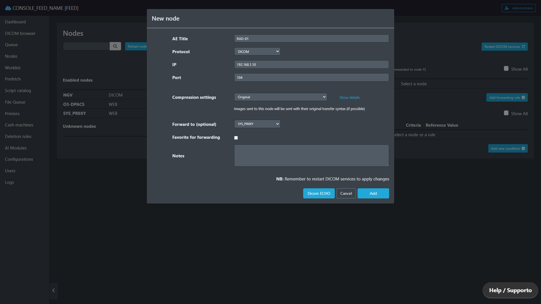
Task: Click the restart icon on Restart DICOM services
Action: 523,47
